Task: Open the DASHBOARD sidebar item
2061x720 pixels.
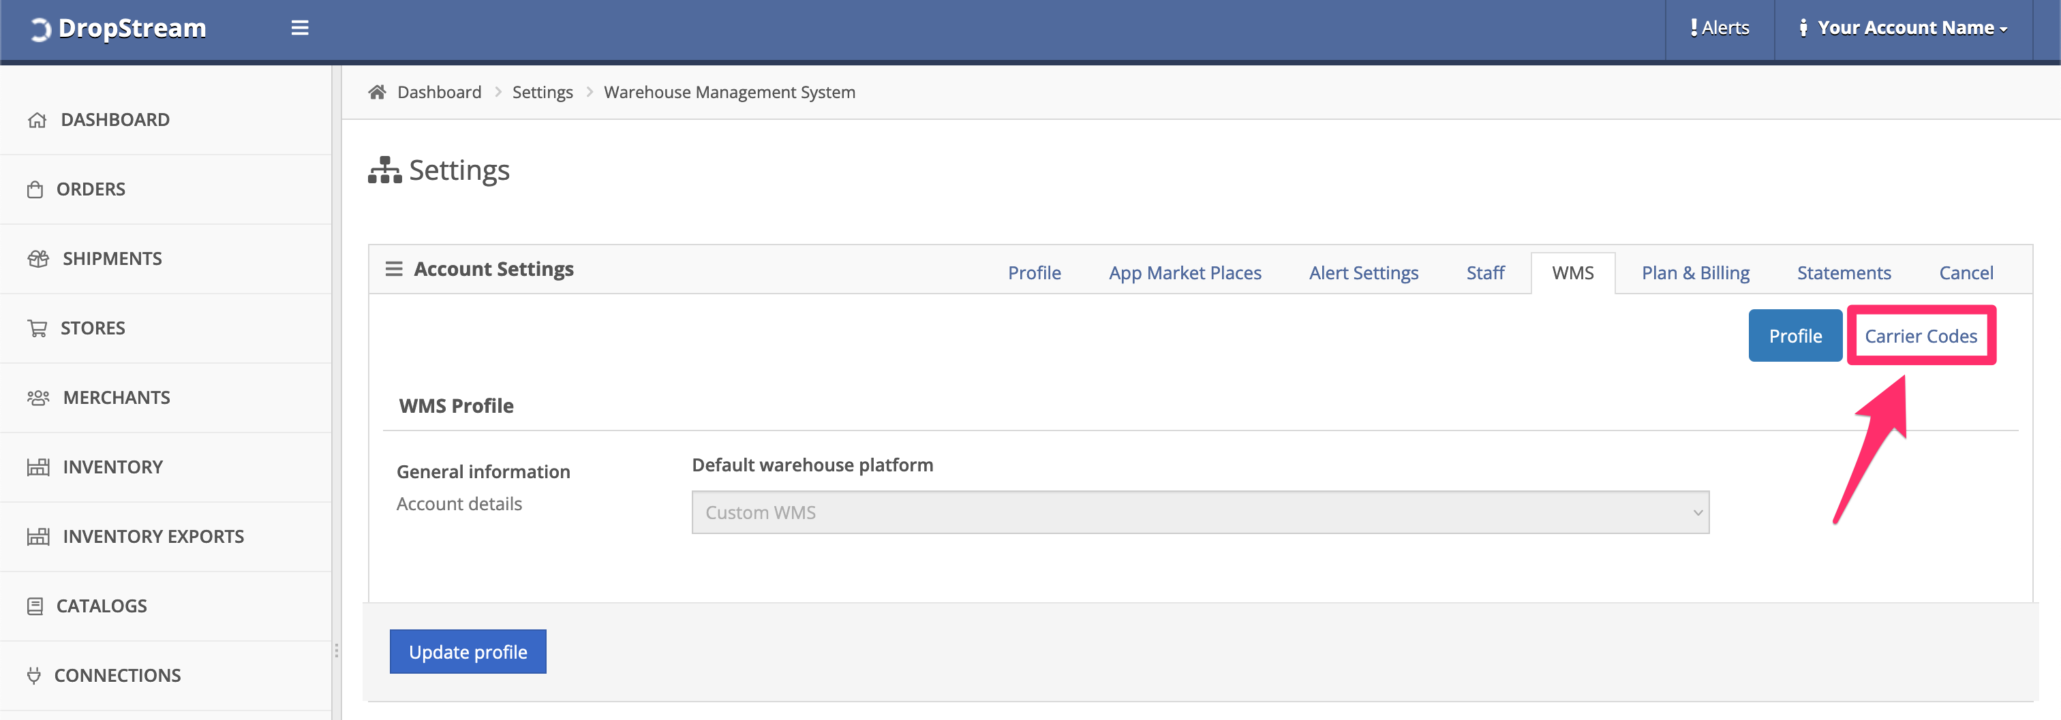Action: 166,120
